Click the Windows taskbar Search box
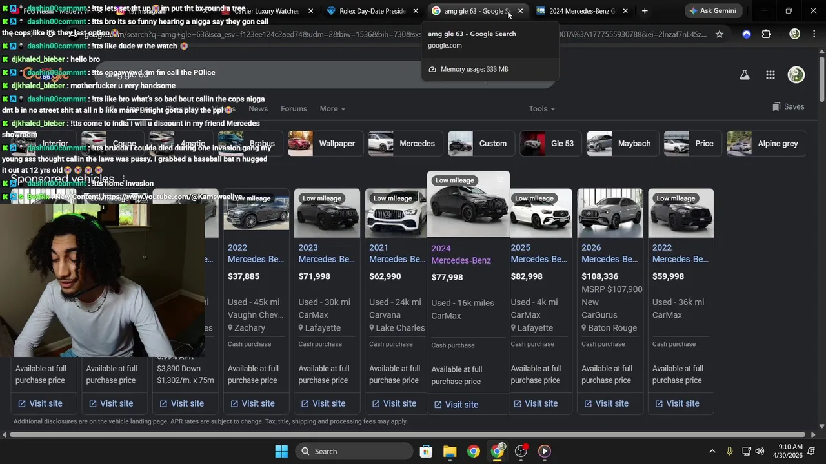Image resolution: width=826 pixels, height=464 pixels. (x=355, y=451)
